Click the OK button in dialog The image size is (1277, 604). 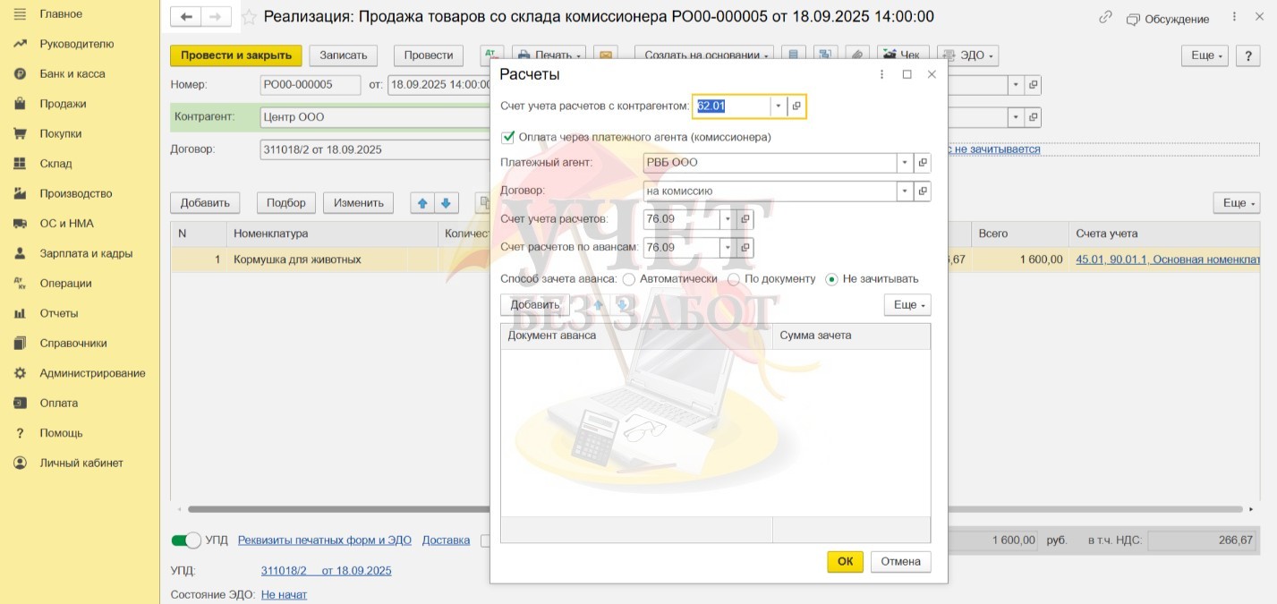pyautogui.click(x=845, y=562)
